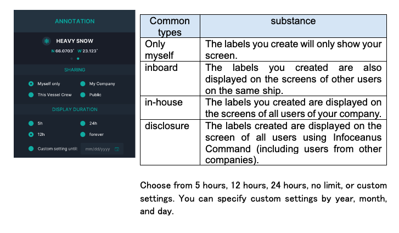Click the HEAVY SNOW annotation title
This screenshot has height=233, width=399.
tap(75, 41)
